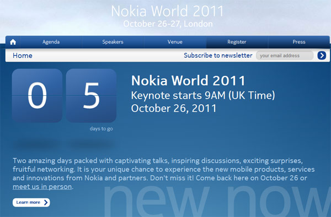This screenshot has width=331, height=217.
Task: Click the 'October 26-27, London' header subtitle
Action: [168, 24]
